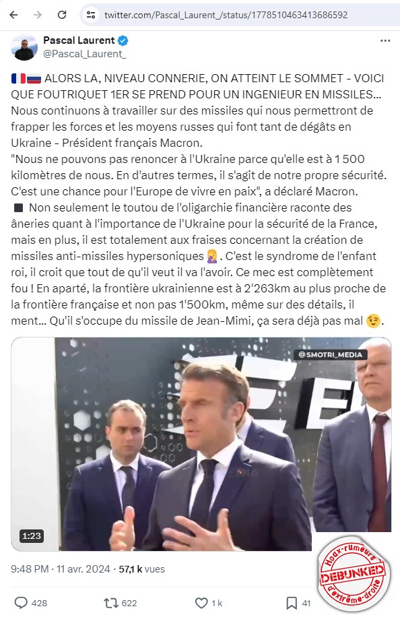
Task: Open the 9:48 PM 11 avr. 2024 timestamp
Action: [x=60, y=569]
